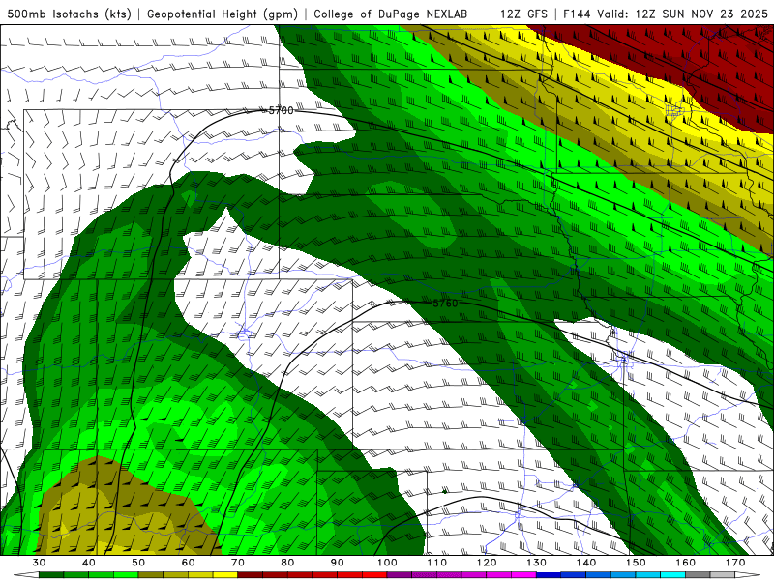
Task: Click the 70 label on the color scale
Action: 238,563
